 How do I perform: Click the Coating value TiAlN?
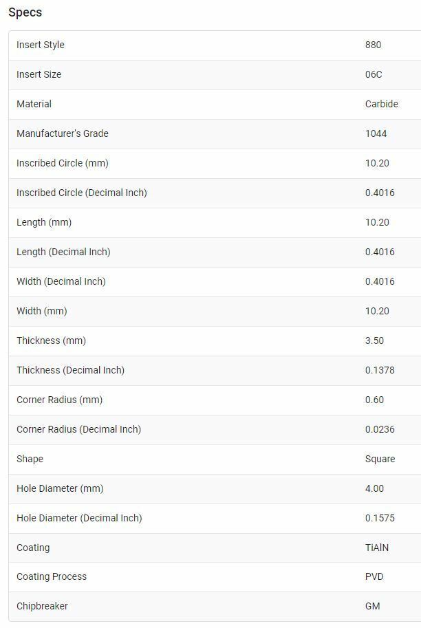(x=377, y=548)
